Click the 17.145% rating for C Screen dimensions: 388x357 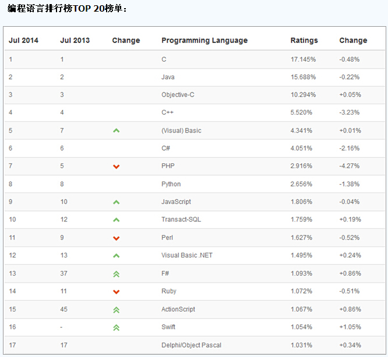[x=303, y=59]
